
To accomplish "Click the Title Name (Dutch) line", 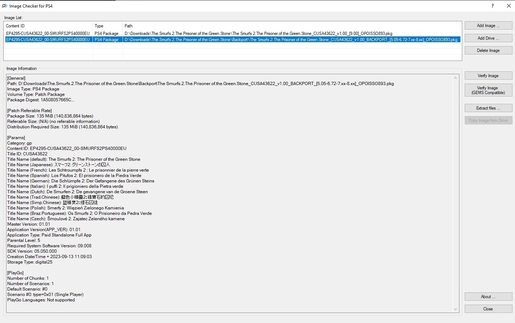I will tap(77, 192).
